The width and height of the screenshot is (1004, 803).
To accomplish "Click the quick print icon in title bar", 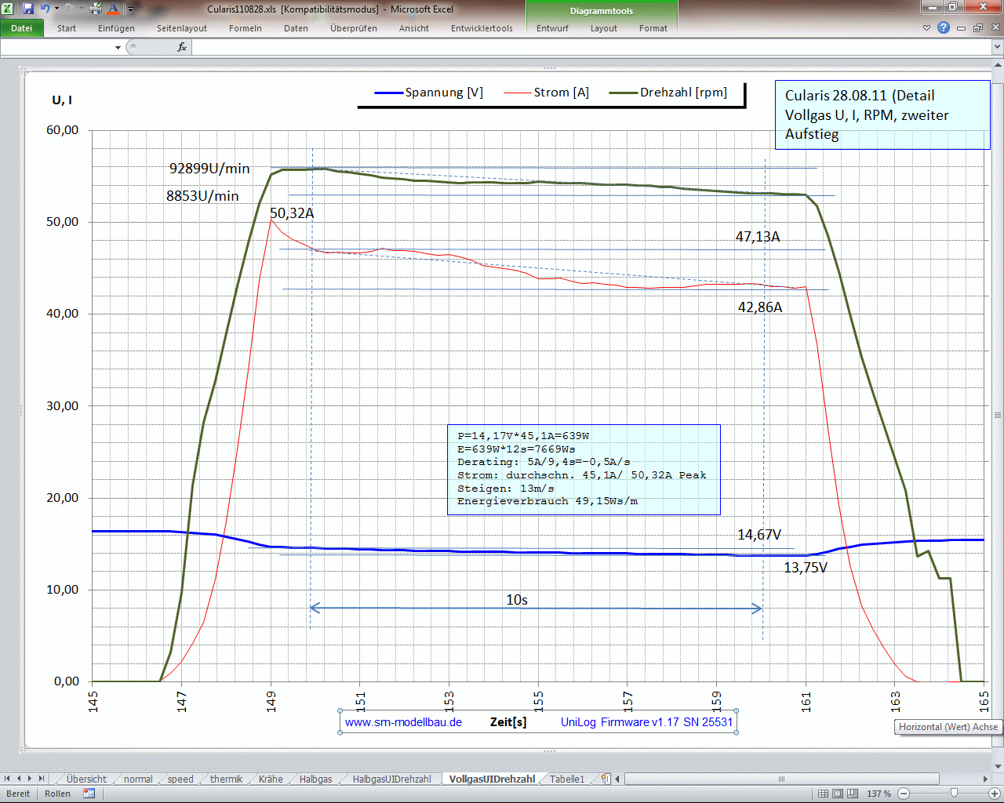I will (96, 9).
